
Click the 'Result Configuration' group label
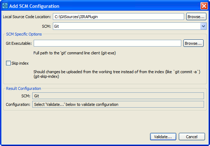point(23,88)
